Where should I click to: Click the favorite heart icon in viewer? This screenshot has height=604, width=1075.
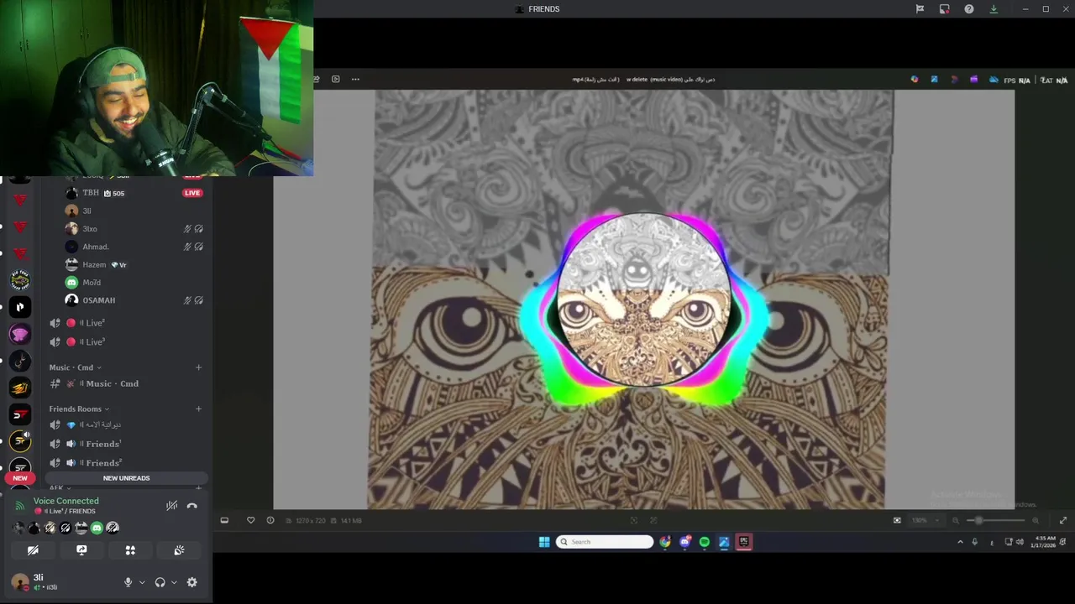(250, 521)
